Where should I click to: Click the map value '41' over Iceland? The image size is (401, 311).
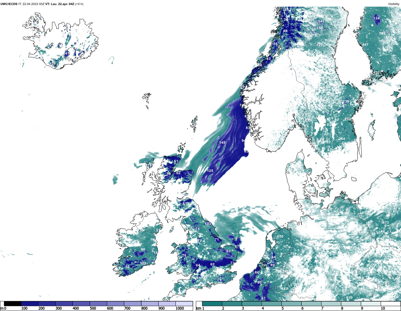(67, 54)
